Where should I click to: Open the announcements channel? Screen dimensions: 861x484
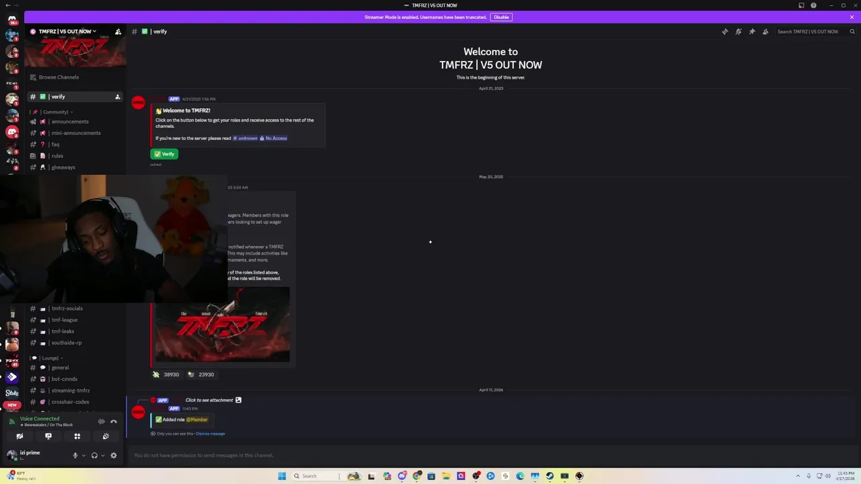point(75,122)
